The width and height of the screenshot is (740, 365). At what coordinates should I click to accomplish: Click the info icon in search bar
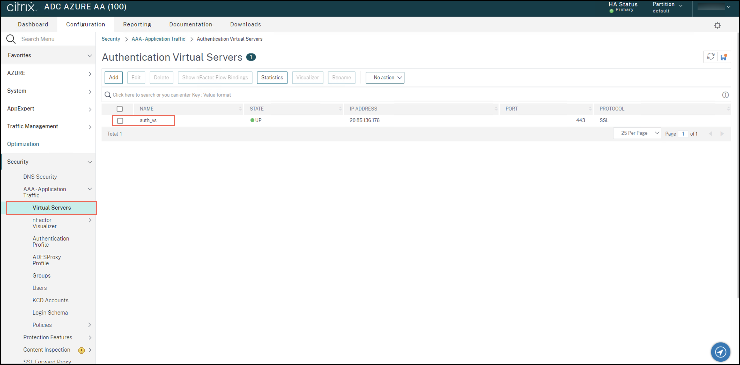click(x=725, y=95)
